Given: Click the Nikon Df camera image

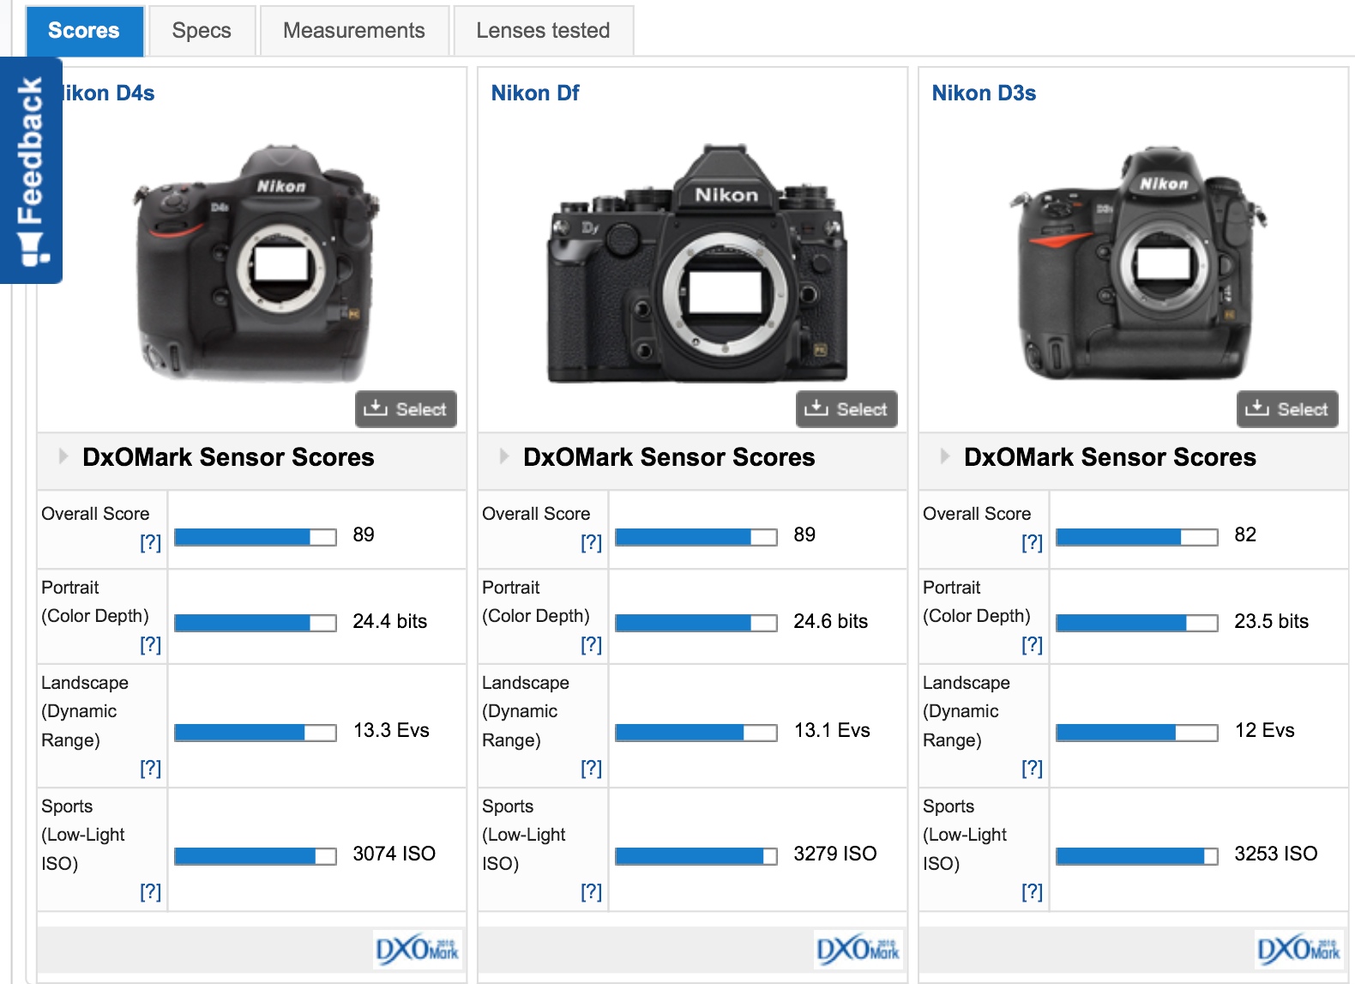Looking at the screenshot, I should point(696,264).
